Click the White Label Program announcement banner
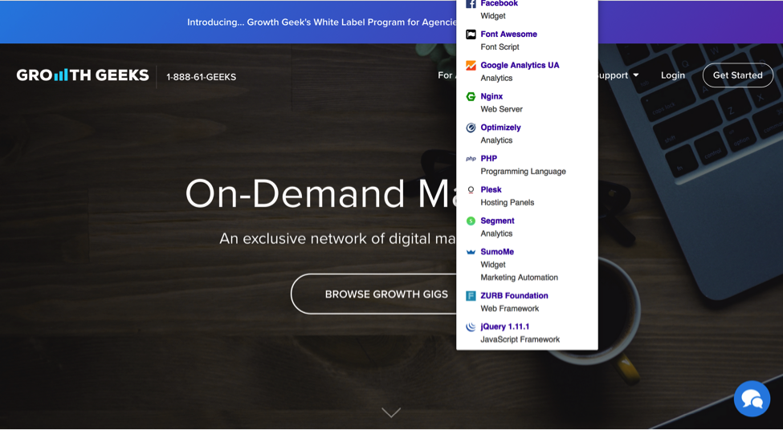The image size is (783, 430). pos(321,22)
